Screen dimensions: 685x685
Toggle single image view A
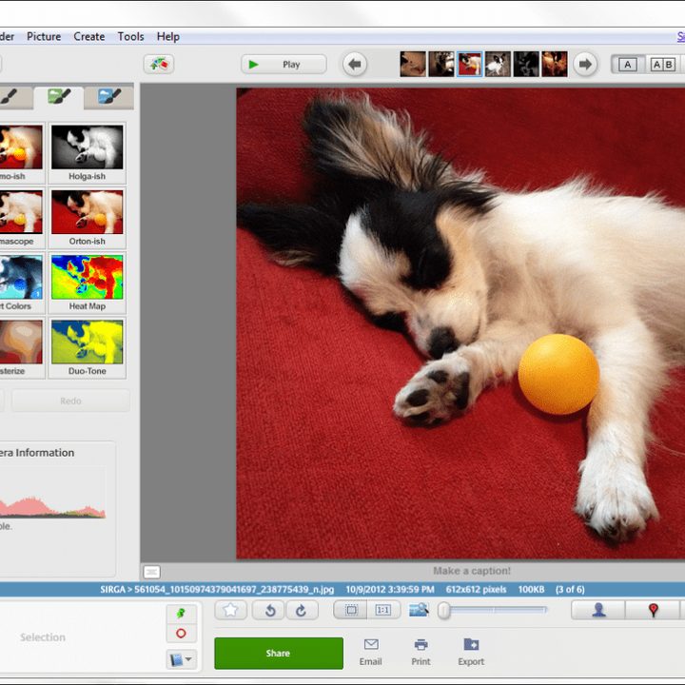click(x=627, y=65)
